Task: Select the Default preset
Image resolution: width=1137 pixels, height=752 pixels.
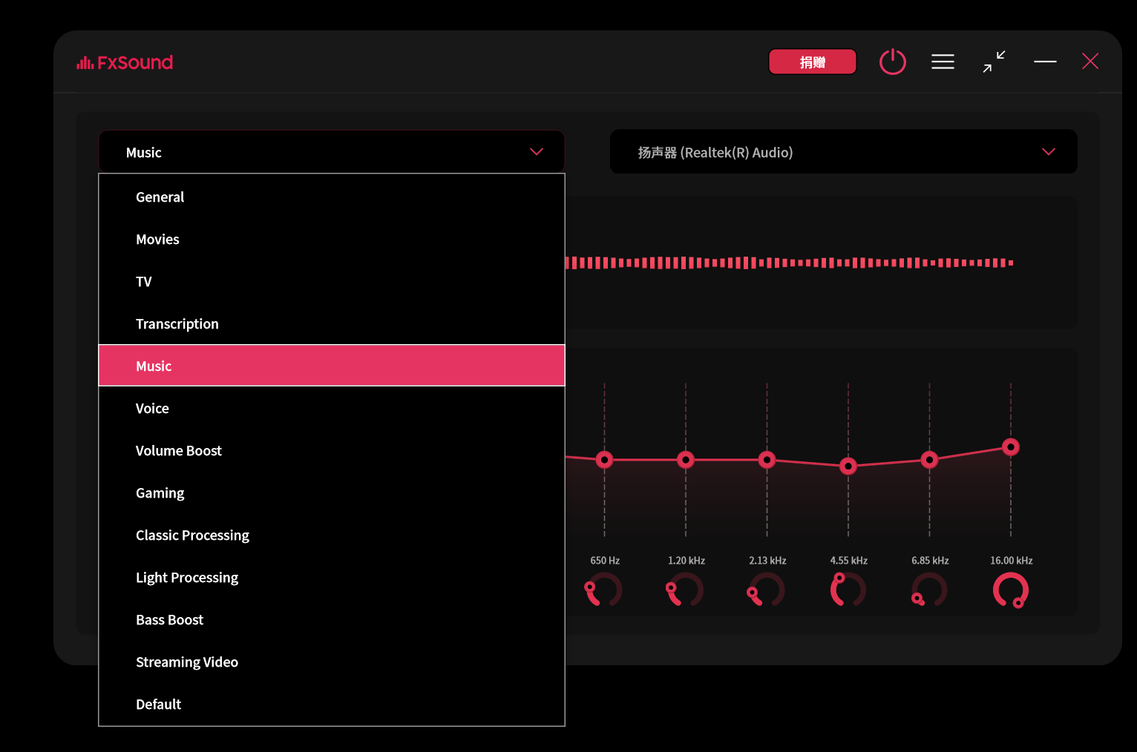Action: 332,704
